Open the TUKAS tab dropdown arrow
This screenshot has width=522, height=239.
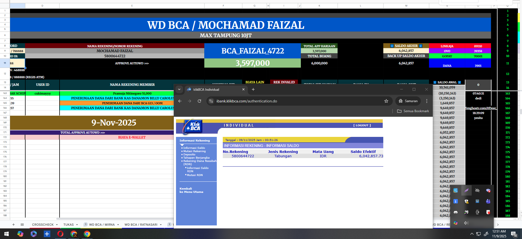(x=77, y=225)
